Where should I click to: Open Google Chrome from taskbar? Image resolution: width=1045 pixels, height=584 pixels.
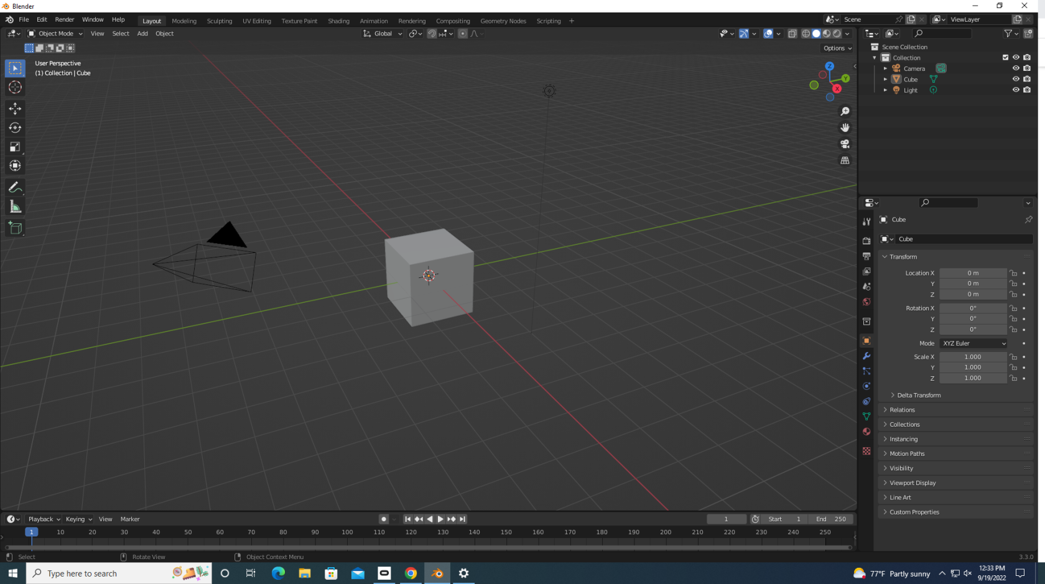[x=411, y=573]
